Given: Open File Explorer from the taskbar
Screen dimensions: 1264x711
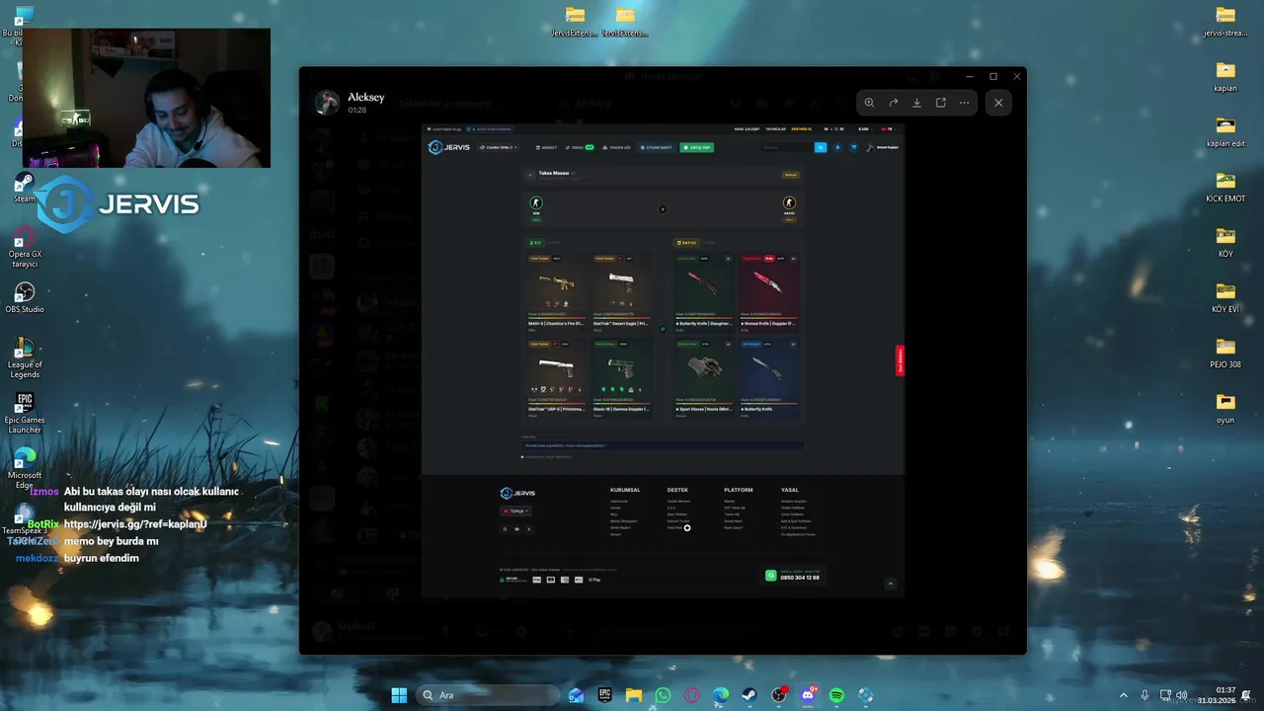Looking at the screenshot, I should click(634, 695).
